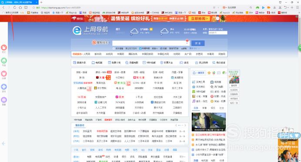Open the 今日特价 link
Viewport: 301px width, 162px height.
(x=120, y=78)
